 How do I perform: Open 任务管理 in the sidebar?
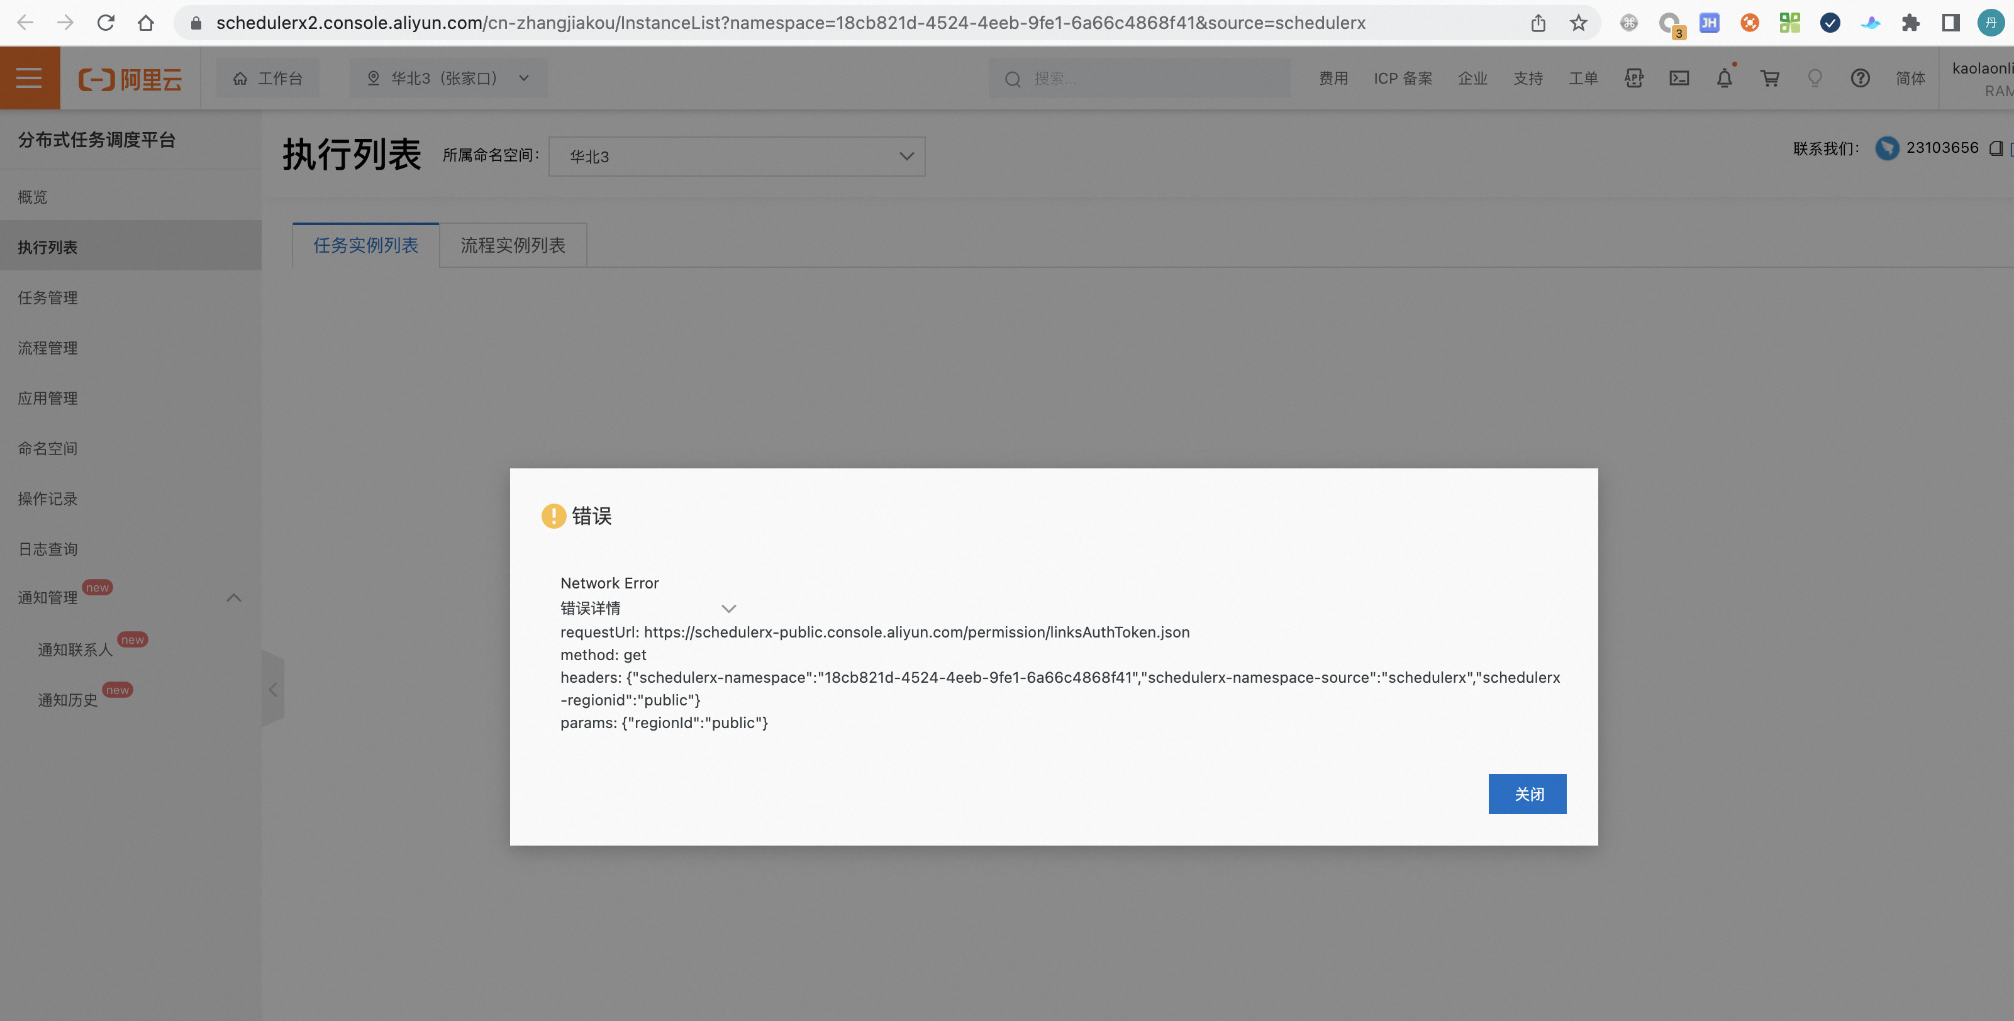tap(48, 297)
